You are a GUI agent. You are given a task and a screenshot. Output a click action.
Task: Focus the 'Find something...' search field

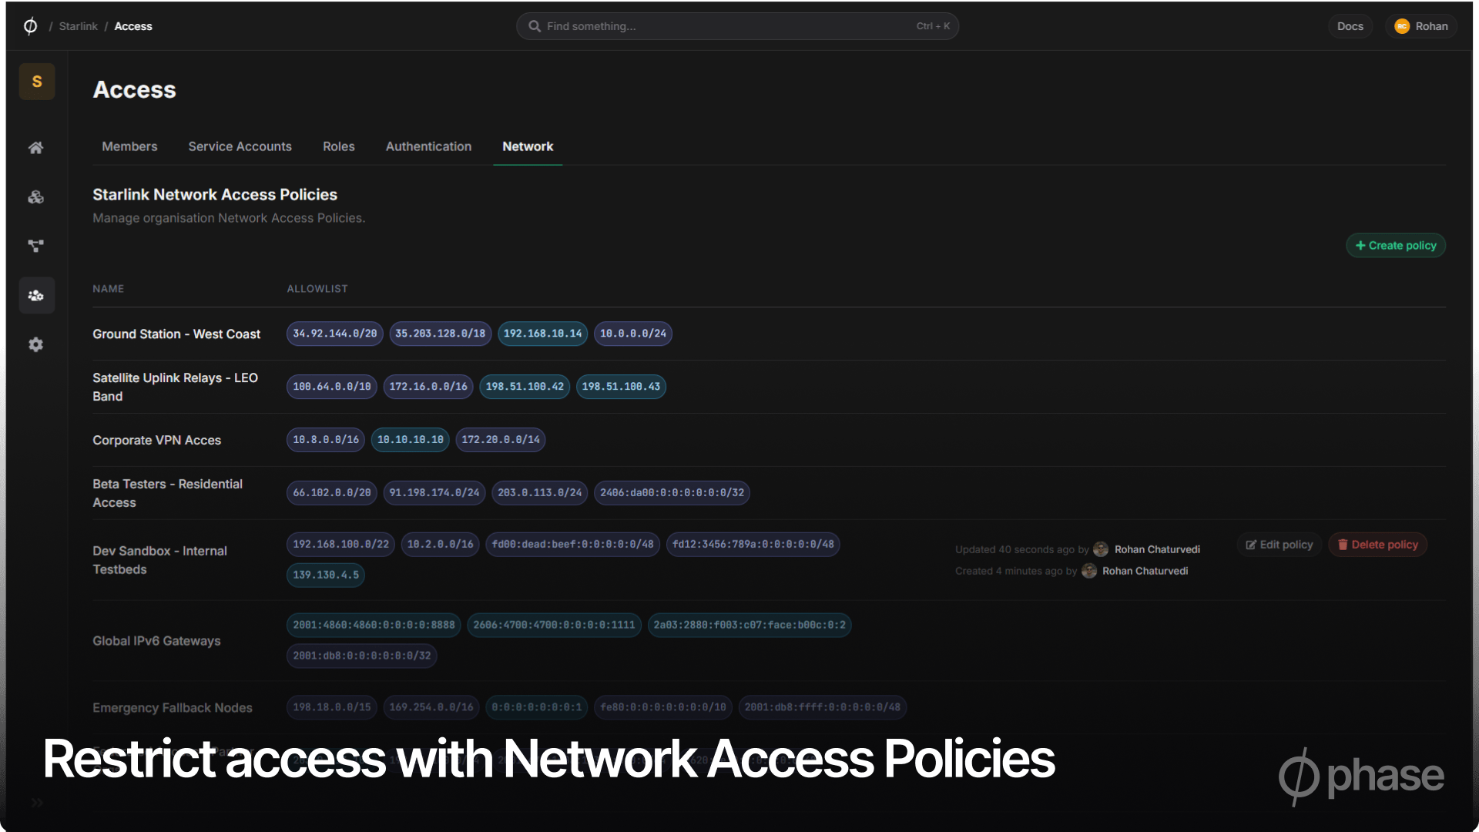(x=738, y=26)
